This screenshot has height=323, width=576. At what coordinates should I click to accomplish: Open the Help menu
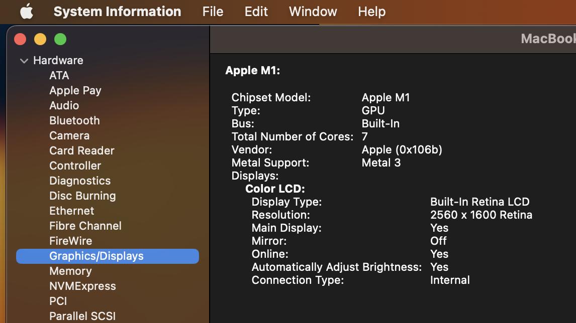(x=372, y=12)
